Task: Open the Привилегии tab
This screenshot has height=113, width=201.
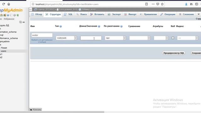Action: [148, 14]
